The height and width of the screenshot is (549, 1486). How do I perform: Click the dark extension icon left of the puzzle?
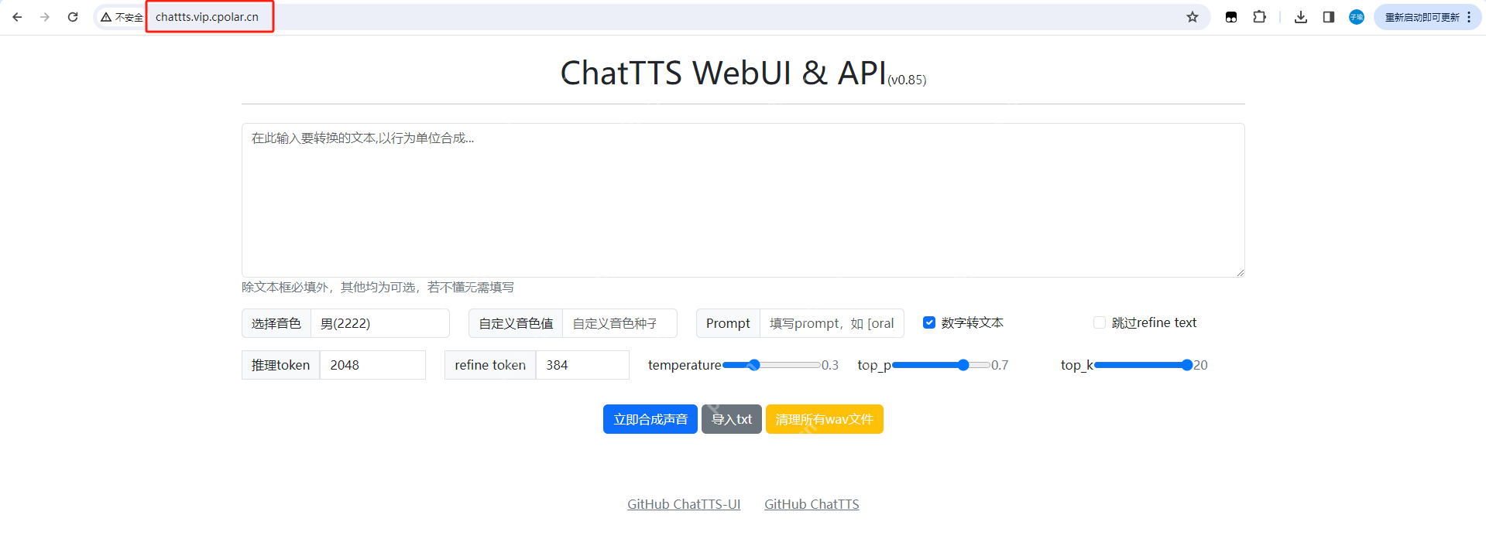coord(1231,17)
